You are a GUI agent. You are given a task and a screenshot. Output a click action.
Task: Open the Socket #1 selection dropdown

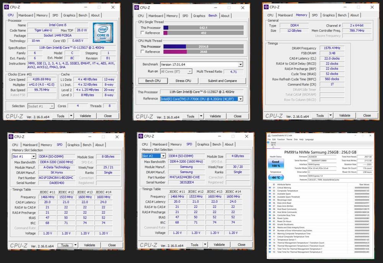(x=52, y=106)
